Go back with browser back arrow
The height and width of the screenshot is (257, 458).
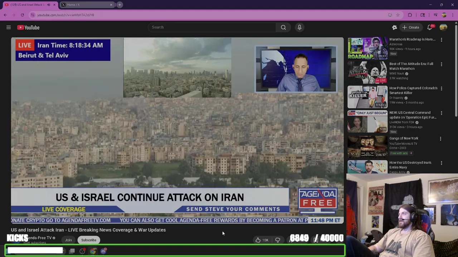5,15
